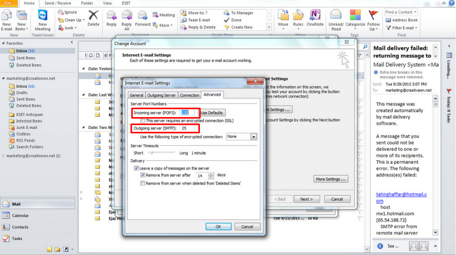This screenshot has width=456, height=255.
Task: Open the Rules ribbon button
Action: click(298, 20)
